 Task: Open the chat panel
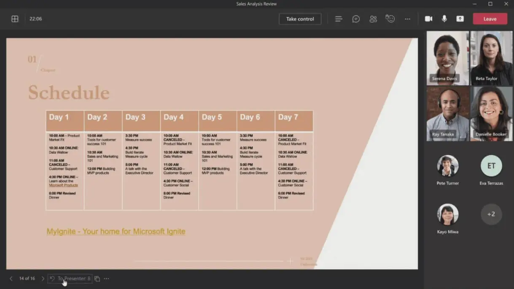pos(355,19)
